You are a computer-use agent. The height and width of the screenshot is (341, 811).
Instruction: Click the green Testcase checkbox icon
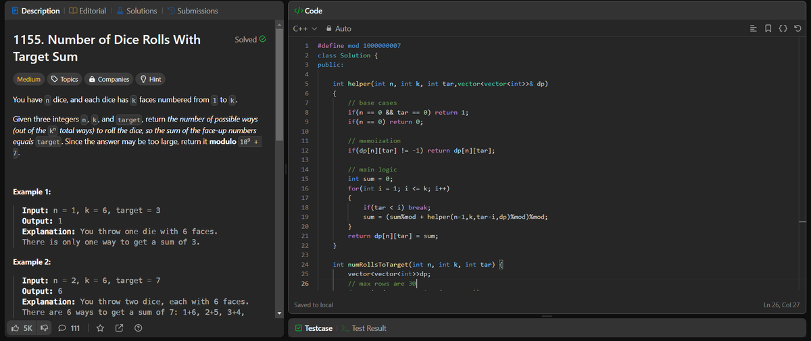pyautogui.click(x=299, y=328)
